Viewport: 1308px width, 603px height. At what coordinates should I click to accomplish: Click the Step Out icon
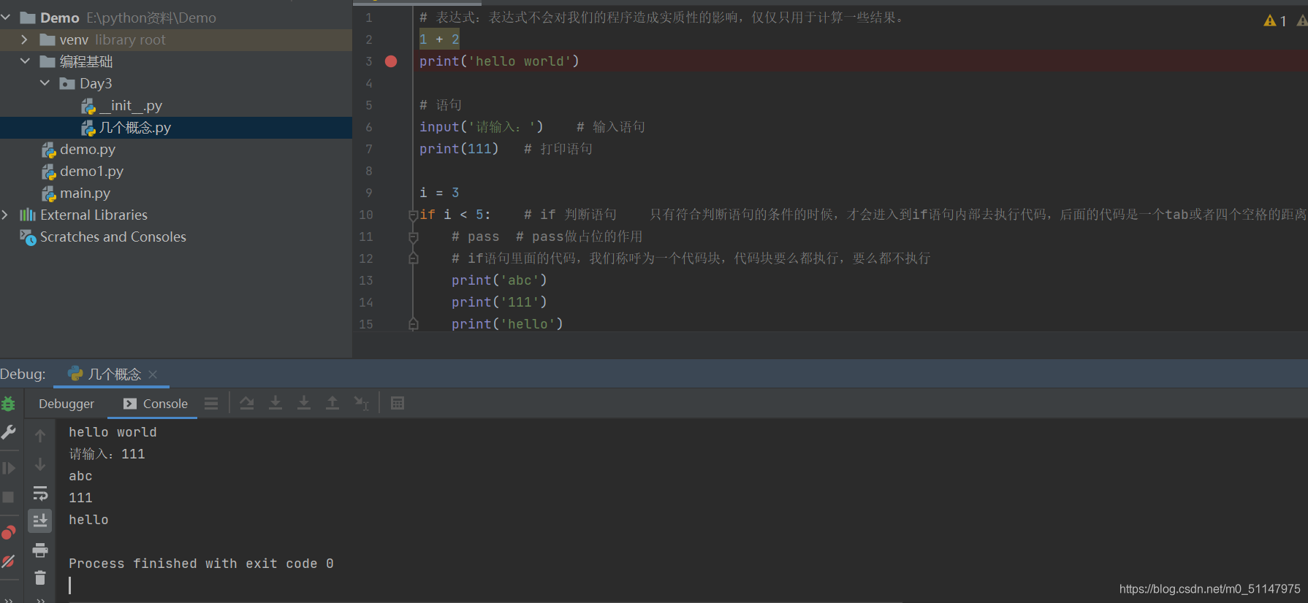click(332, 403)
